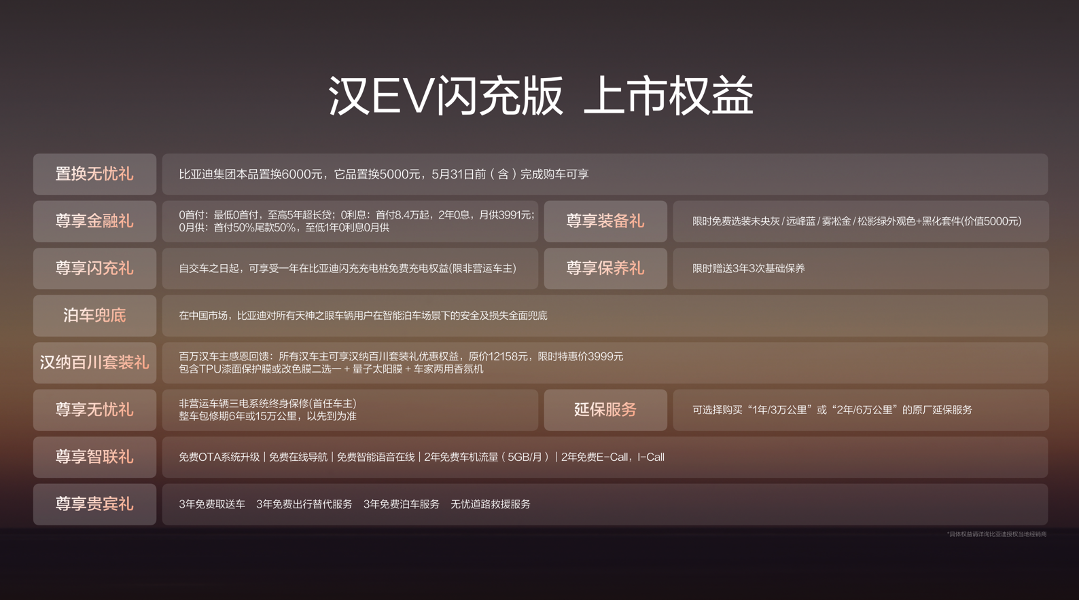
Task: Click the 原厂延保服务 purchase option text
Action: tap(832, 410)
